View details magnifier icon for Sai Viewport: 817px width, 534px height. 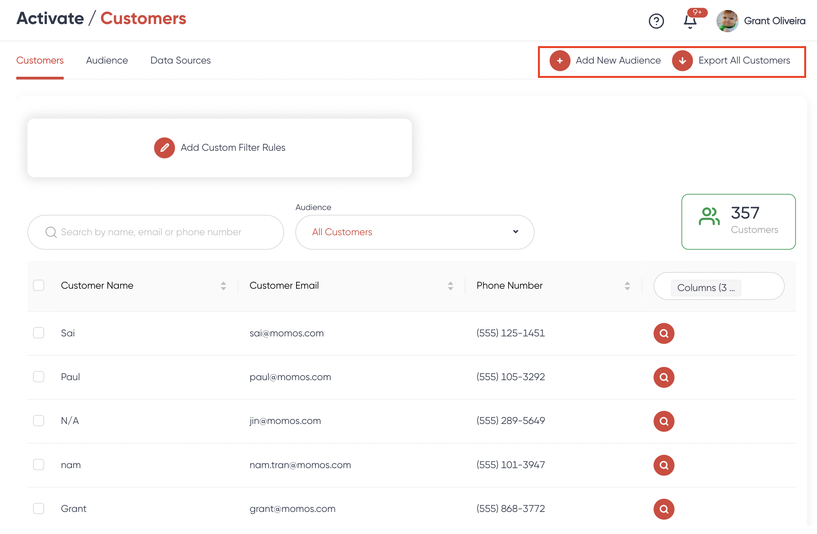[664, 333]
